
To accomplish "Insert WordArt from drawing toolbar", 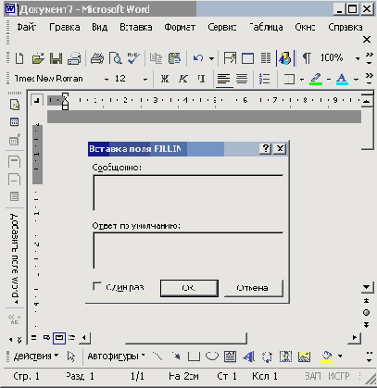I will pyautogui.click(x=248, y=357).
